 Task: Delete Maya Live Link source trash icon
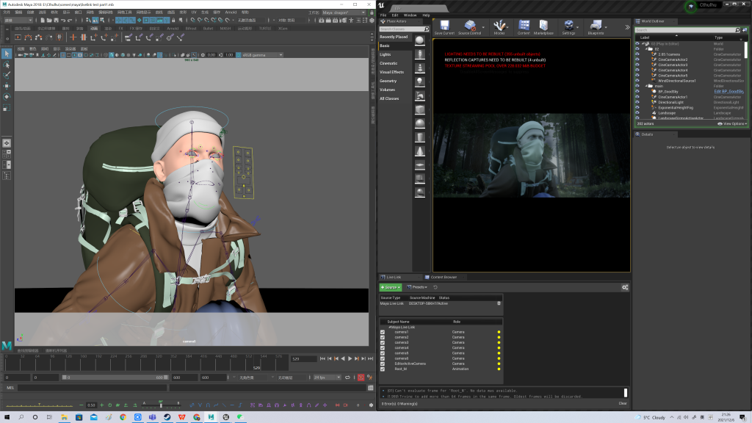tap(499, 303)
